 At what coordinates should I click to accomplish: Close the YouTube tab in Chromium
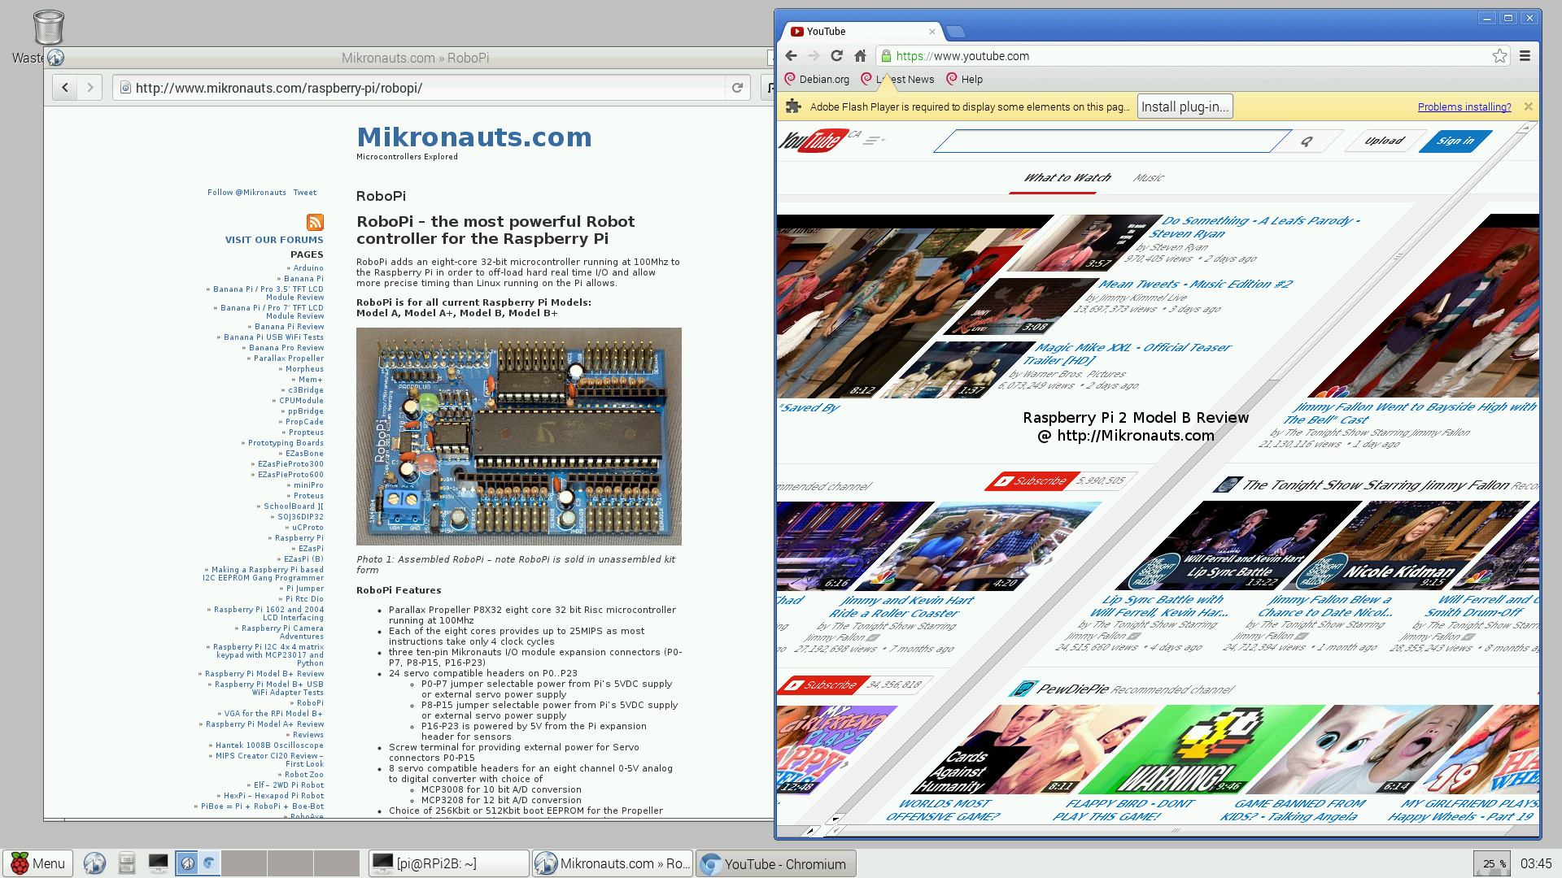(x=932, y=32)
